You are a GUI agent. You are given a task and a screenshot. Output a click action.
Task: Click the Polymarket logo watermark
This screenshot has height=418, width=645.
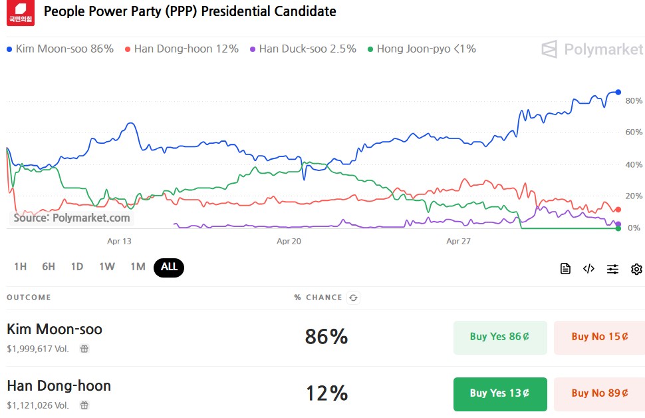pos(592,49)
